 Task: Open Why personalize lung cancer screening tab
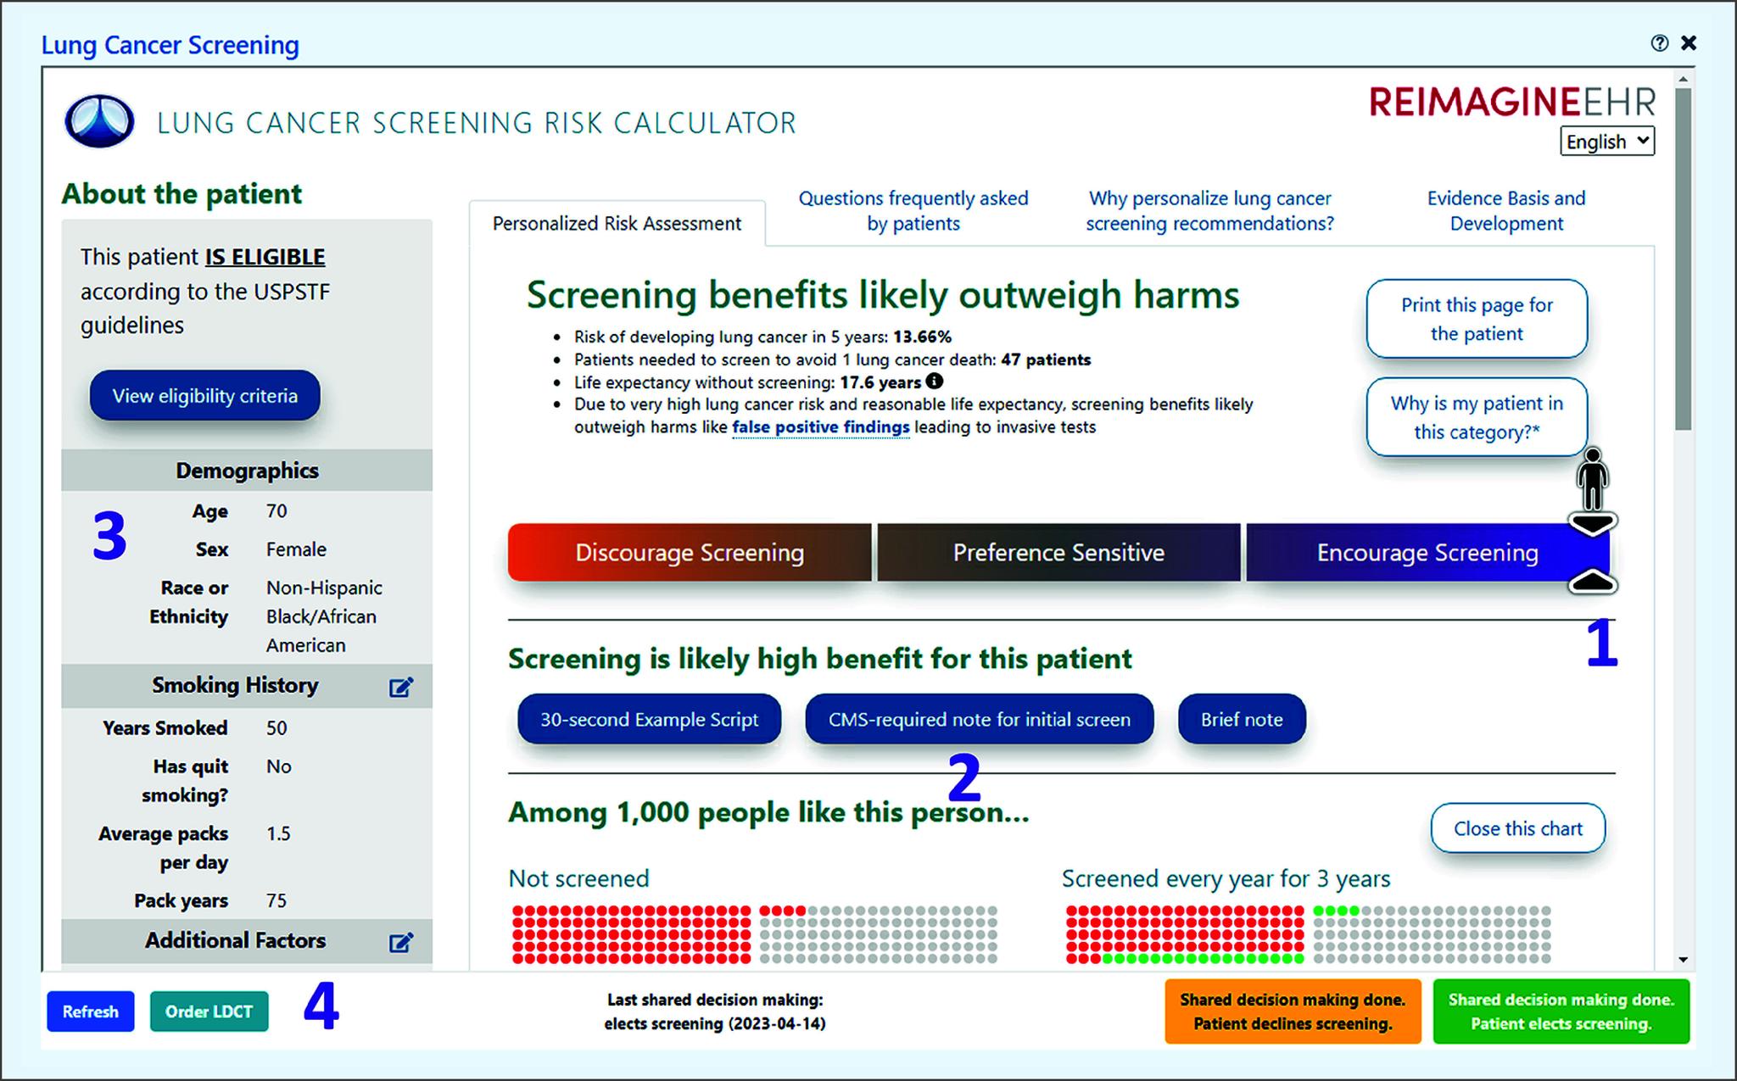[x=1209, y=211]
